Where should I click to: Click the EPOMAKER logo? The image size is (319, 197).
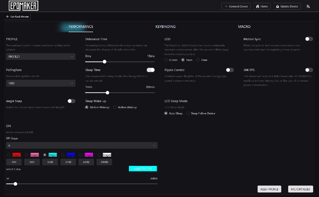coord(24,6)
